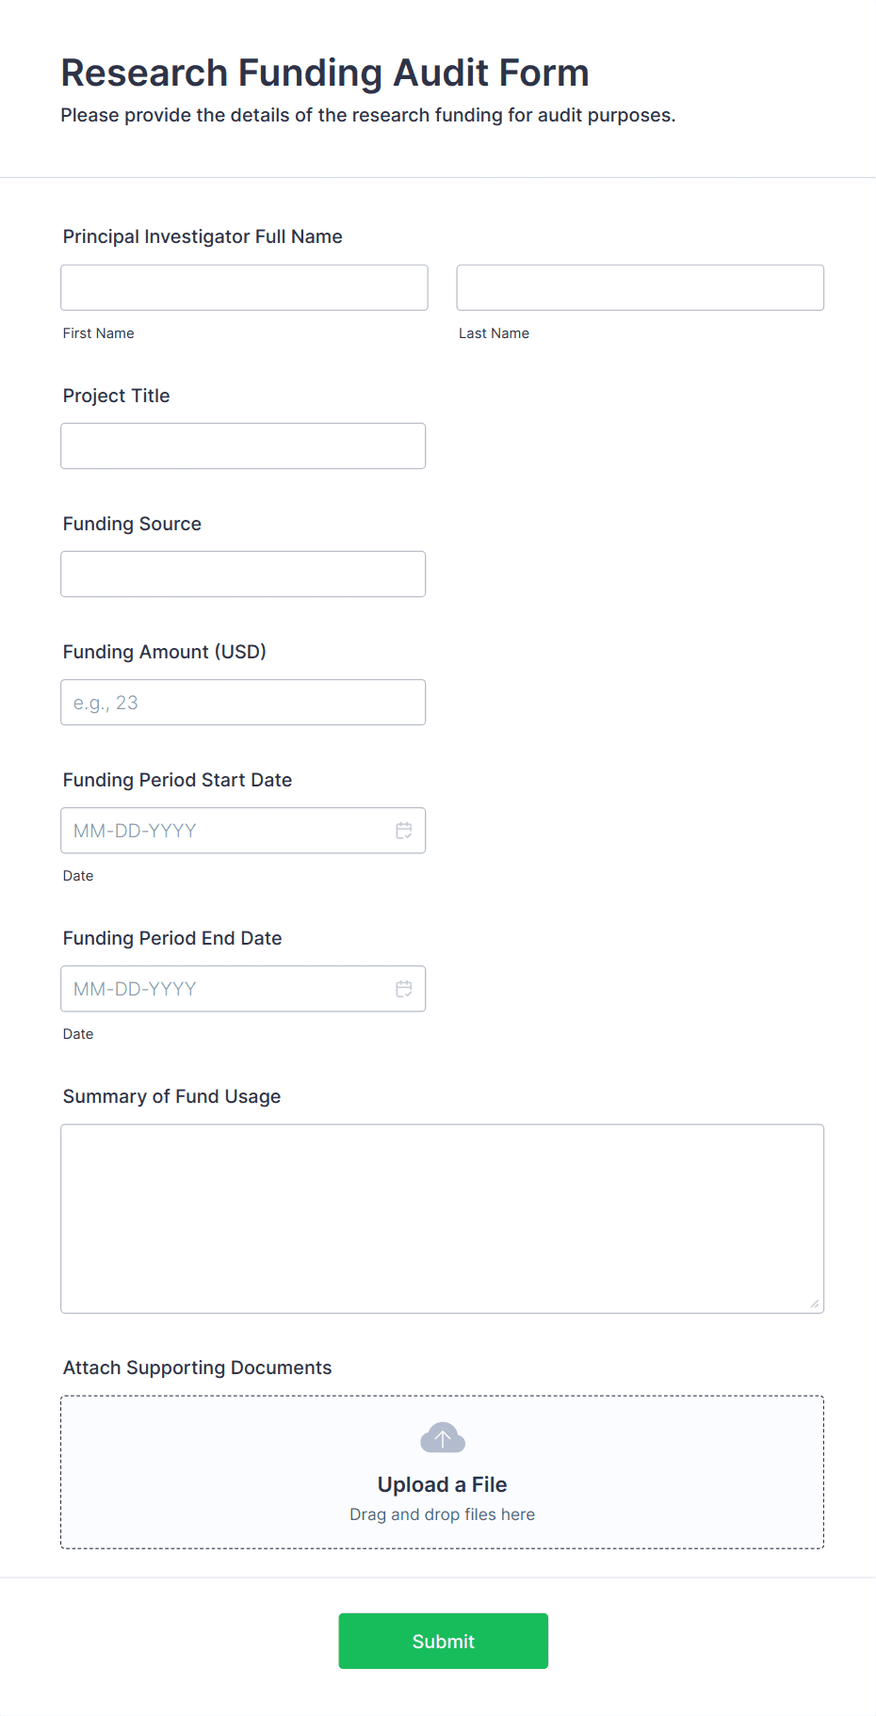Click into the Project Title field
Image resolution: width=876 pixels, height=1716 pixels.
pos(243,445)
